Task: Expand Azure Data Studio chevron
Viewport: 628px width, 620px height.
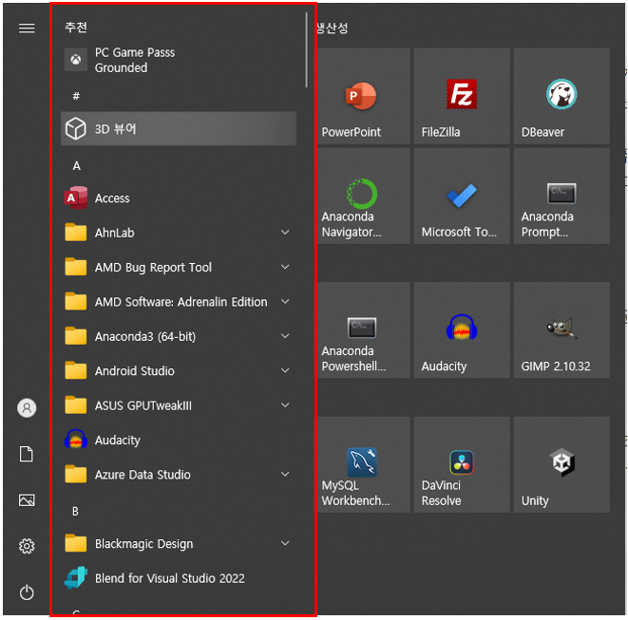Action: pos(285,475)
